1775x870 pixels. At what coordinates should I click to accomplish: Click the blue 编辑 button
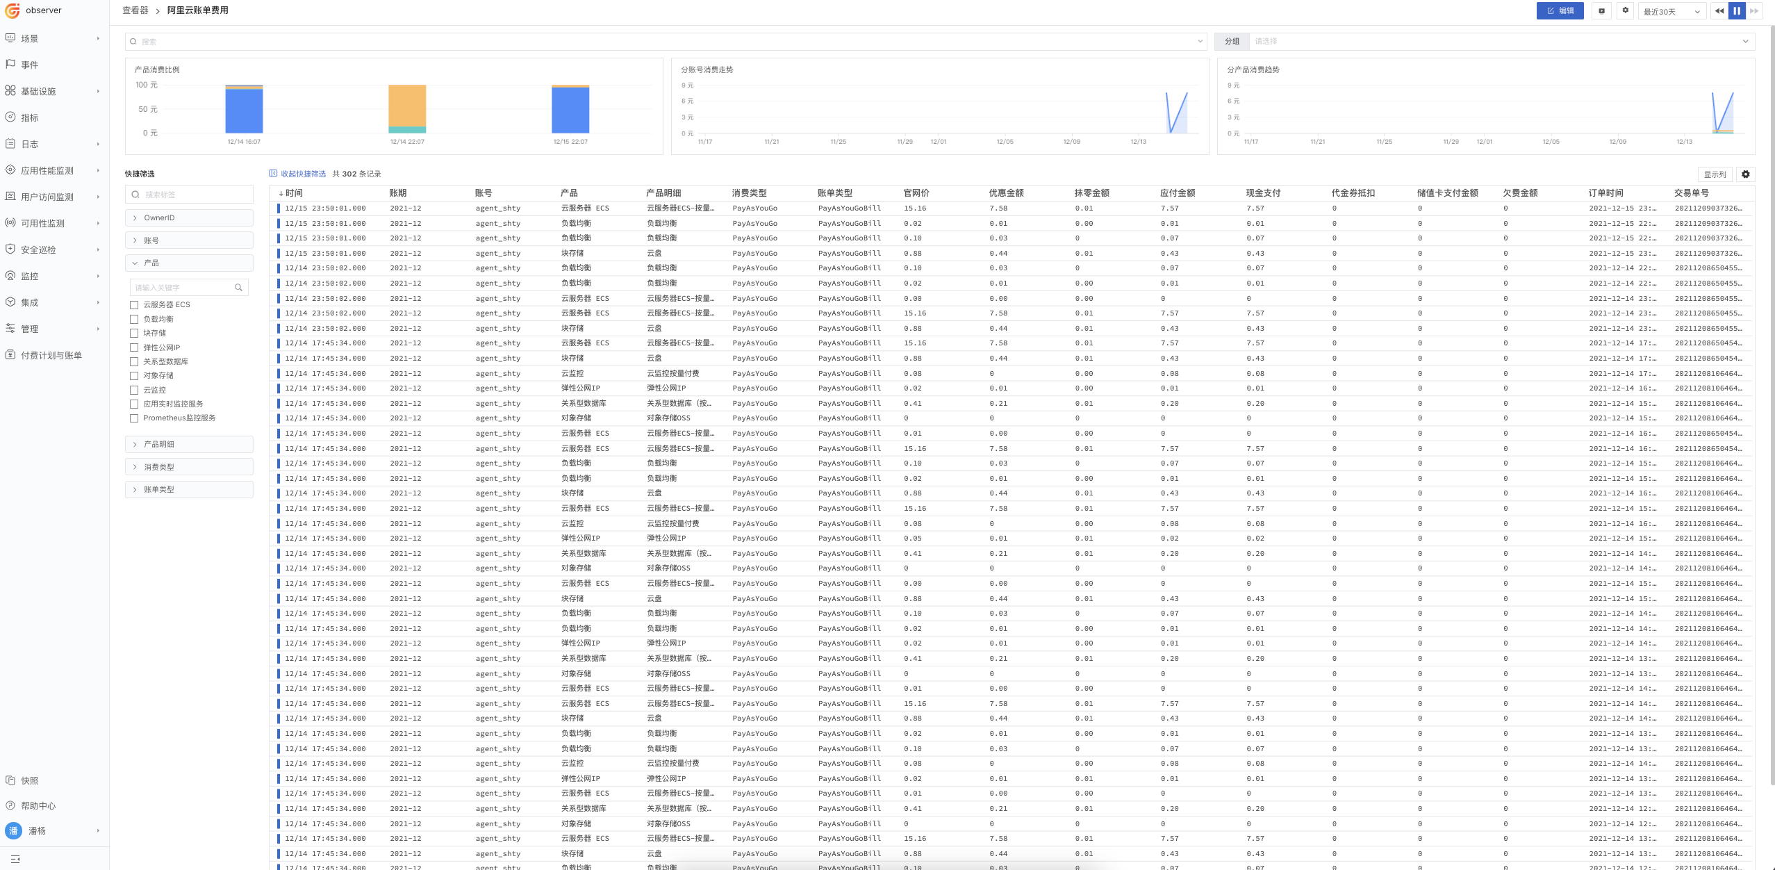coord(1560,10)
